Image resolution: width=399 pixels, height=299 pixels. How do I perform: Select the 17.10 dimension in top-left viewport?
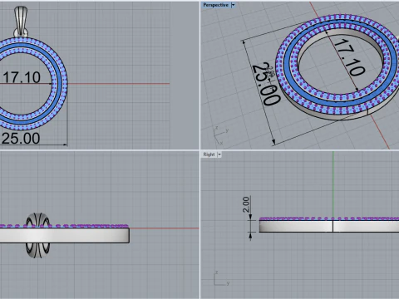[x=22, y=77]
